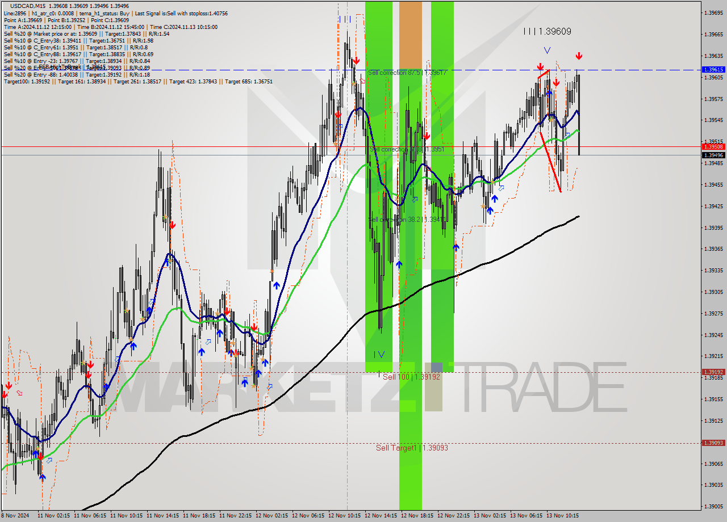Select the 1.39365 price scale label
This screenshot has width=727, height=522.
pyautogui.click(x=713, y=249)
